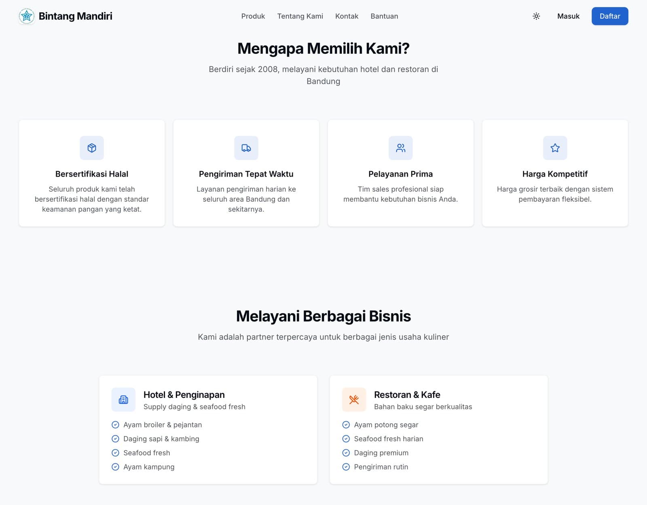This screenshot has height=505, width=647.
Task: Click the Pengiriman Tepat Waktu heading
Action: [x=246, y=174]
